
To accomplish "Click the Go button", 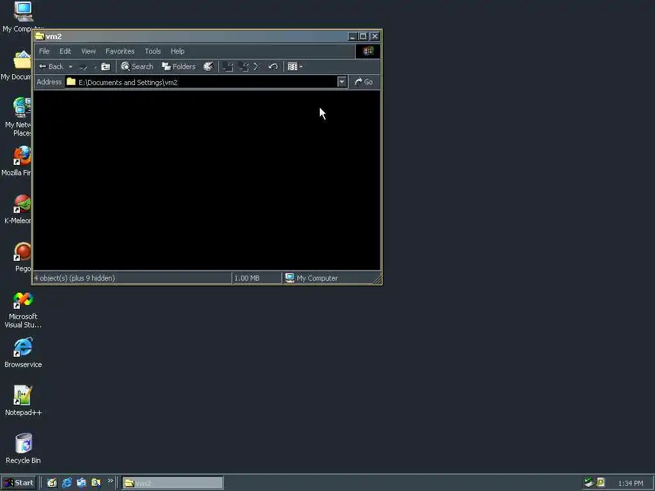I will (x=364, y=82).
